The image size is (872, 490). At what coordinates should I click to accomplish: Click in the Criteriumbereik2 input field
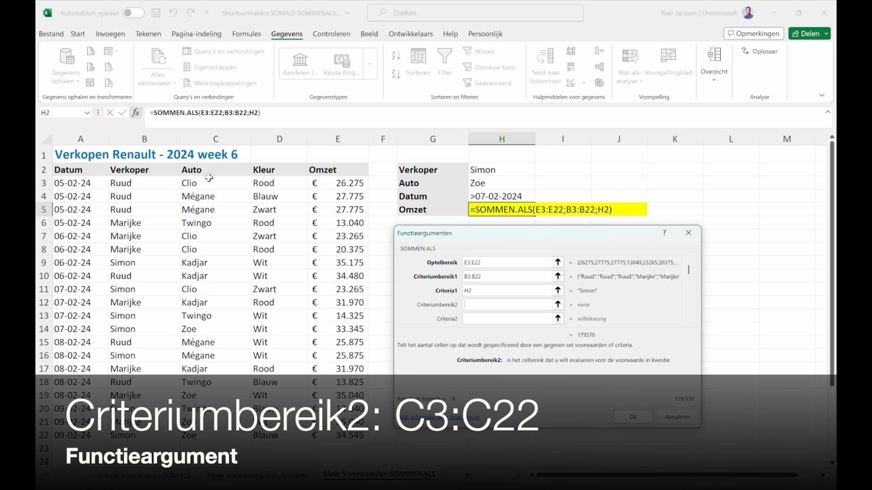[507, 305]
